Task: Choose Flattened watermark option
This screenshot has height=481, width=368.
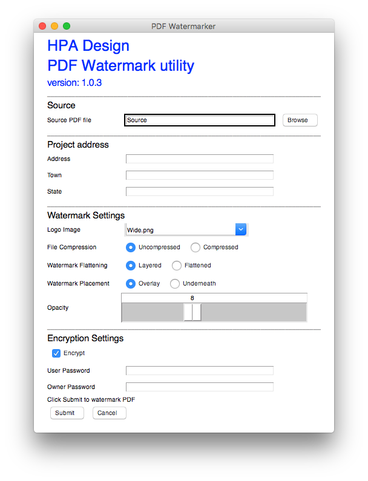Action: (177, 266)
